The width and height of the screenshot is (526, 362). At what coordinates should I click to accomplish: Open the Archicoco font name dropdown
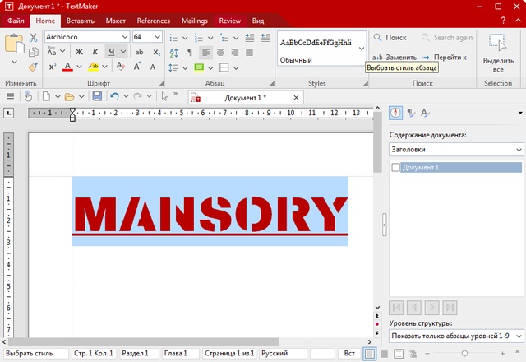tap(125, 37)
